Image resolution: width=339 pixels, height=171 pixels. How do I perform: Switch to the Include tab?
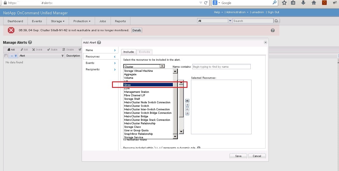tap(128, 52)
